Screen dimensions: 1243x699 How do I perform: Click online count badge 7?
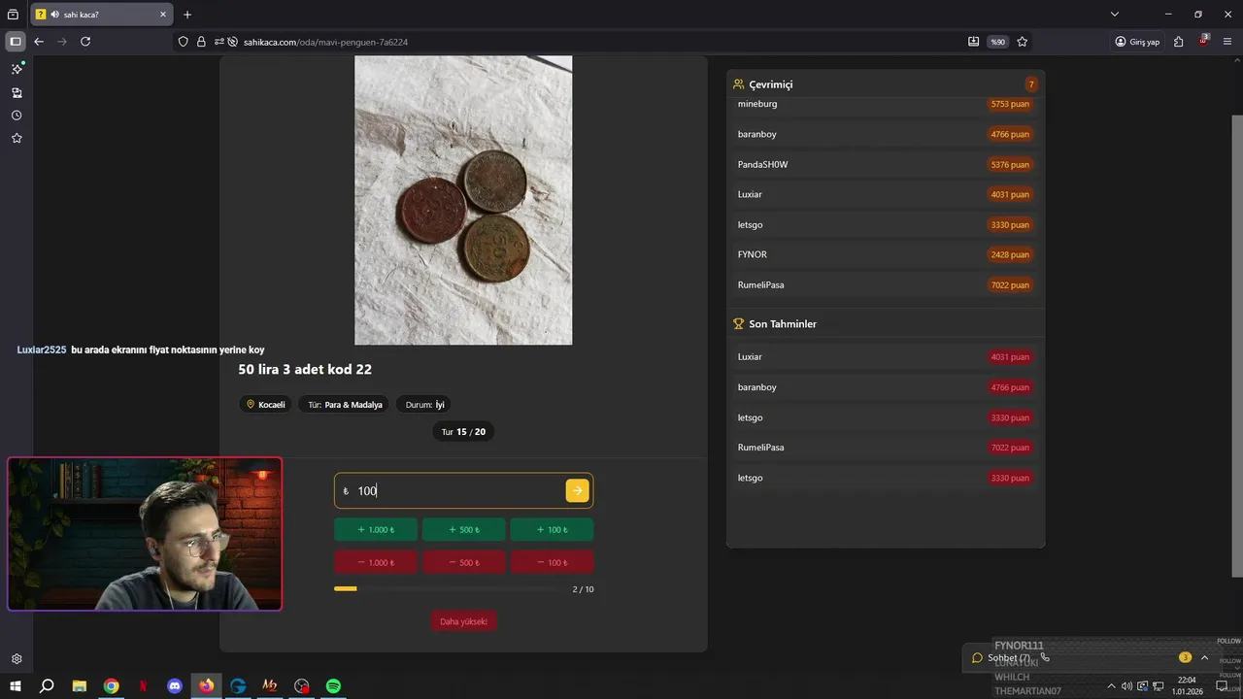click(1031, 84)
